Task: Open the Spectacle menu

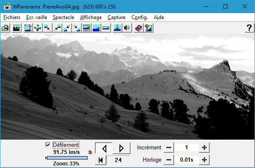Action: pos(64,17)
